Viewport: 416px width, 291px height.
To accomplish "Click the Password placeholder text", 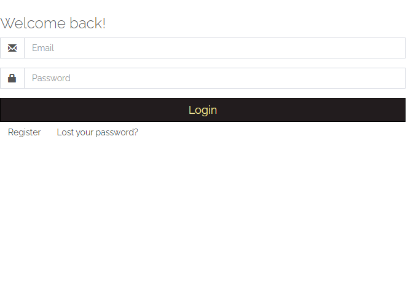I will click(51, 78).
